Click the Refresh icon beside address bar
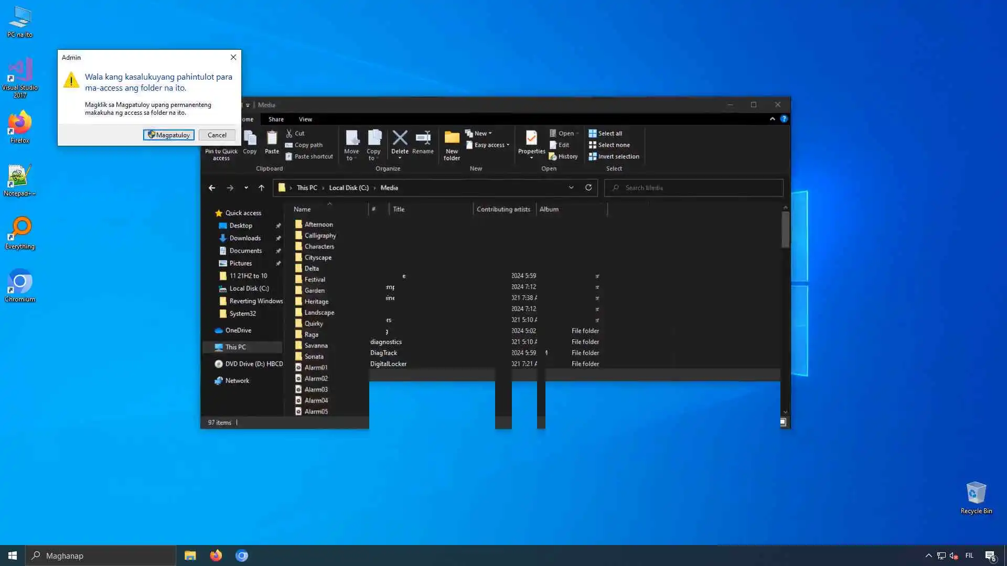 click(588, 188)
